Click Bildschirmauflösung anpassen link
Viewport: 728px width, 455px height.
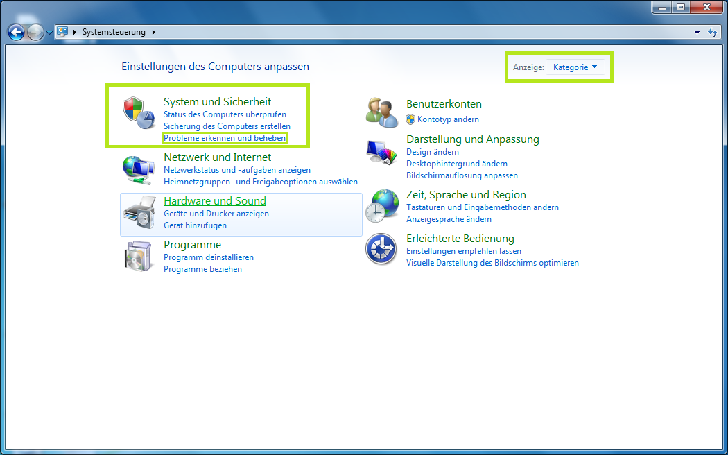462,175
